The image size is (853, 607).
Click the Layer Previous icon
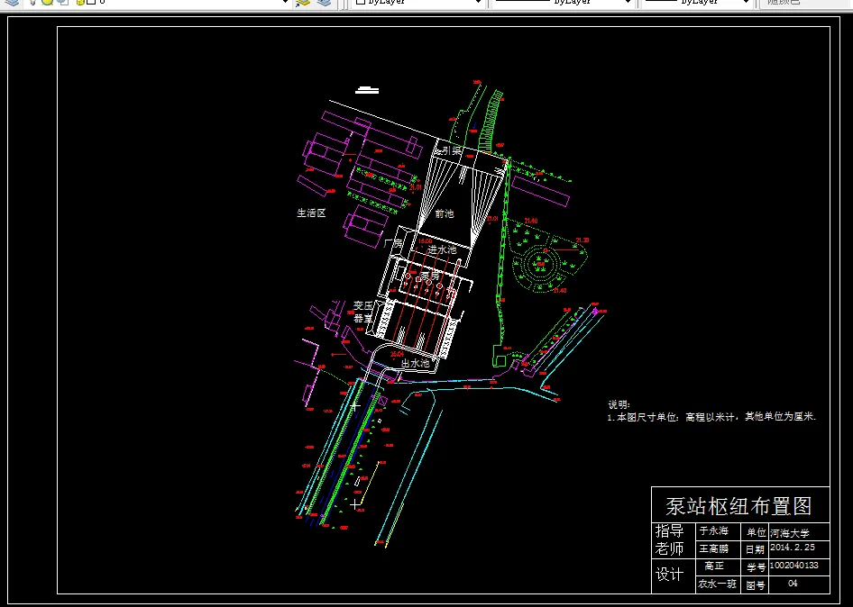(325, 2)
